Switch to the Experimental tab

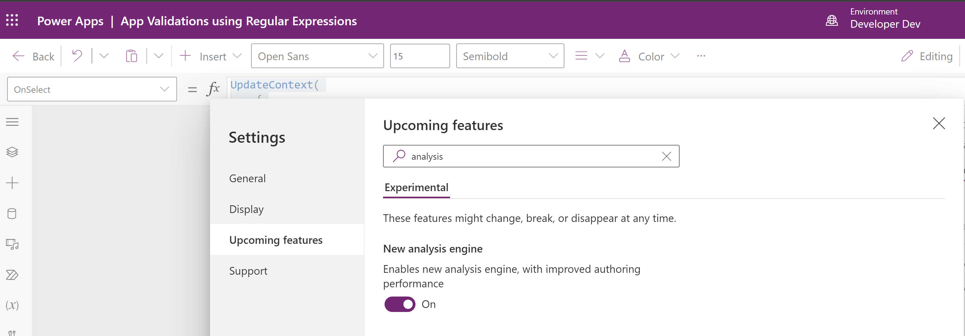pyautogui.click(x=416, y=187)
